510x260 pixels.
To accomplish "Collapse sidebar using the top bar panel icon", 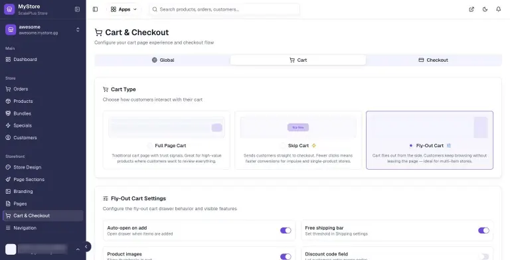I will click(96, 9).
